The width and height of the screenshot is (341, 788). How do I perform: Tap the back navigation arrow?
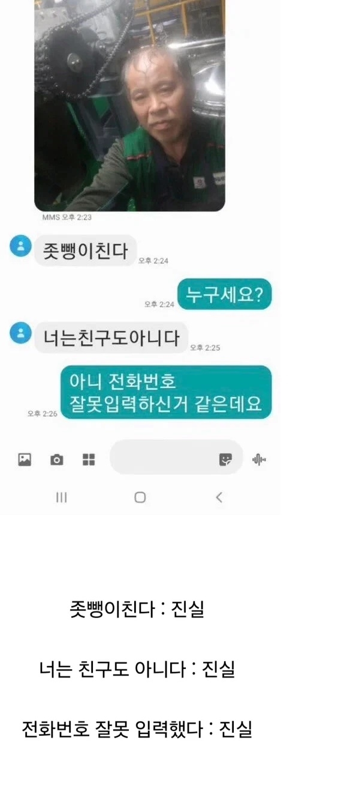click(x=219, y=497)
